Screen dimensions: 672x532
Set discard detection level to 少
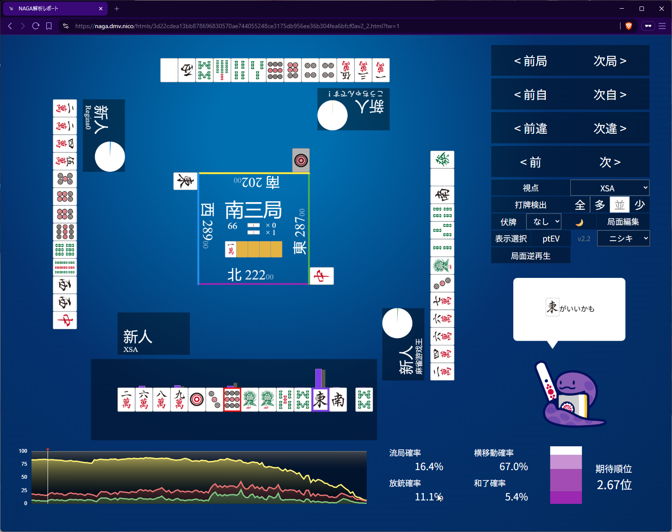(x=640, y=205)
